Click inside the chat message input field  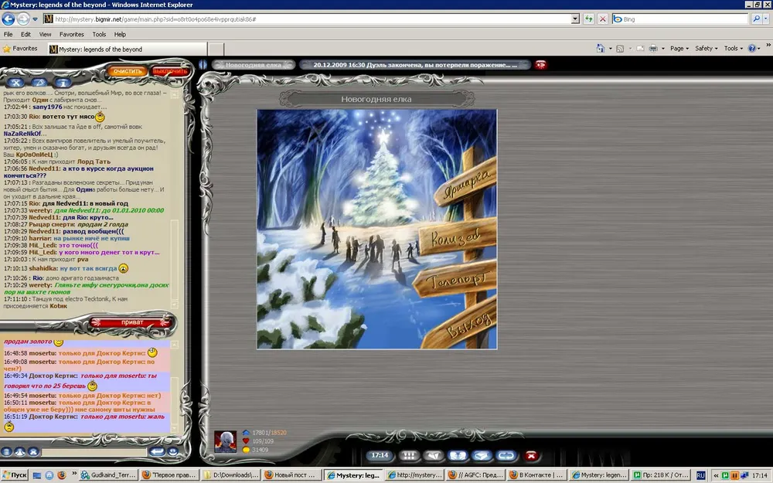[94, 451]
